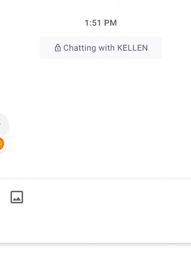Click the dark dot inside the gray circle
The image size is (191, 254).
point(0,124)
